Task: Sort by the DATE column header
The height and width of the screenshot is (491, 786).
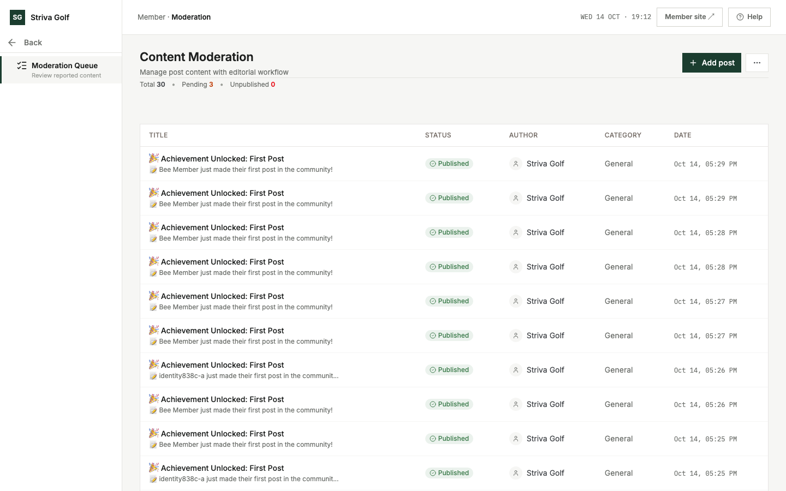Action: coord(683,135)
